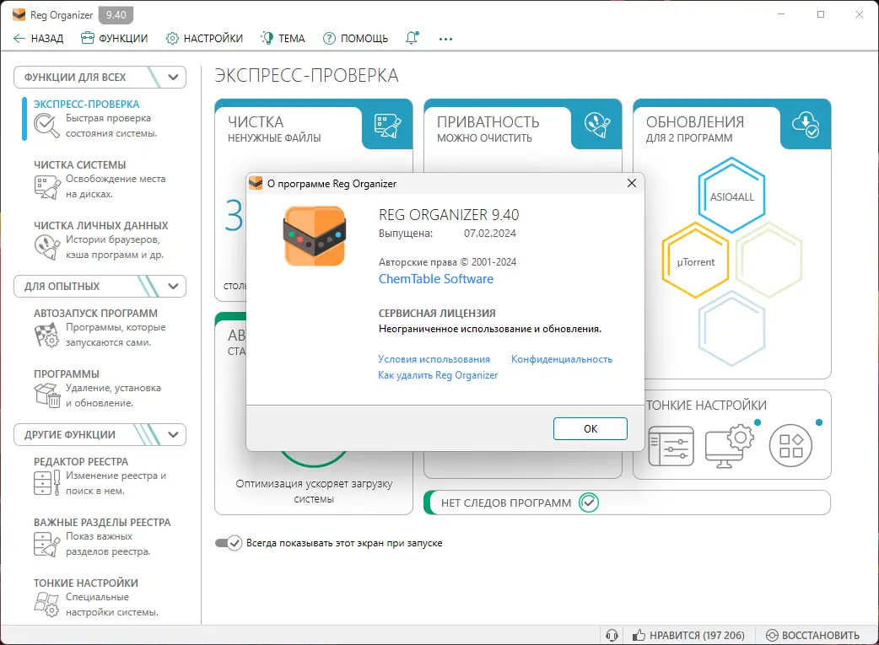This screenshot has width=879, height=645.
Task: Open the three-dots overflow menu
Action: (445, 39)
